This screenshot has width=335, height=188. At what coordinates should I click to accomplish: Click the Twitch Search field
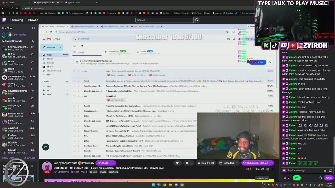pos(164,20)
